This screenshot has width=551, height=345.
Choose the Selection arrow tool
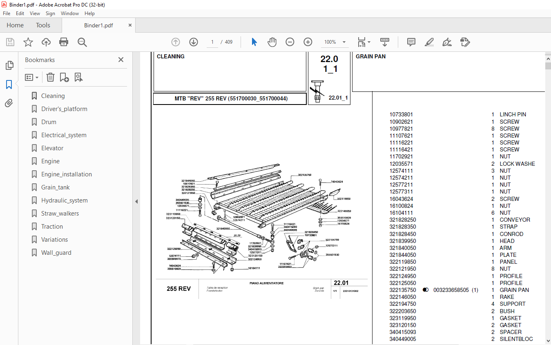click(x=254, y=42)
